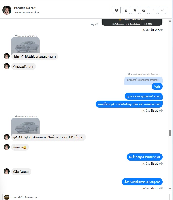Delete conversation with trash icon
This screenshot has height=200, width=173.
click(x=126, y=10)
